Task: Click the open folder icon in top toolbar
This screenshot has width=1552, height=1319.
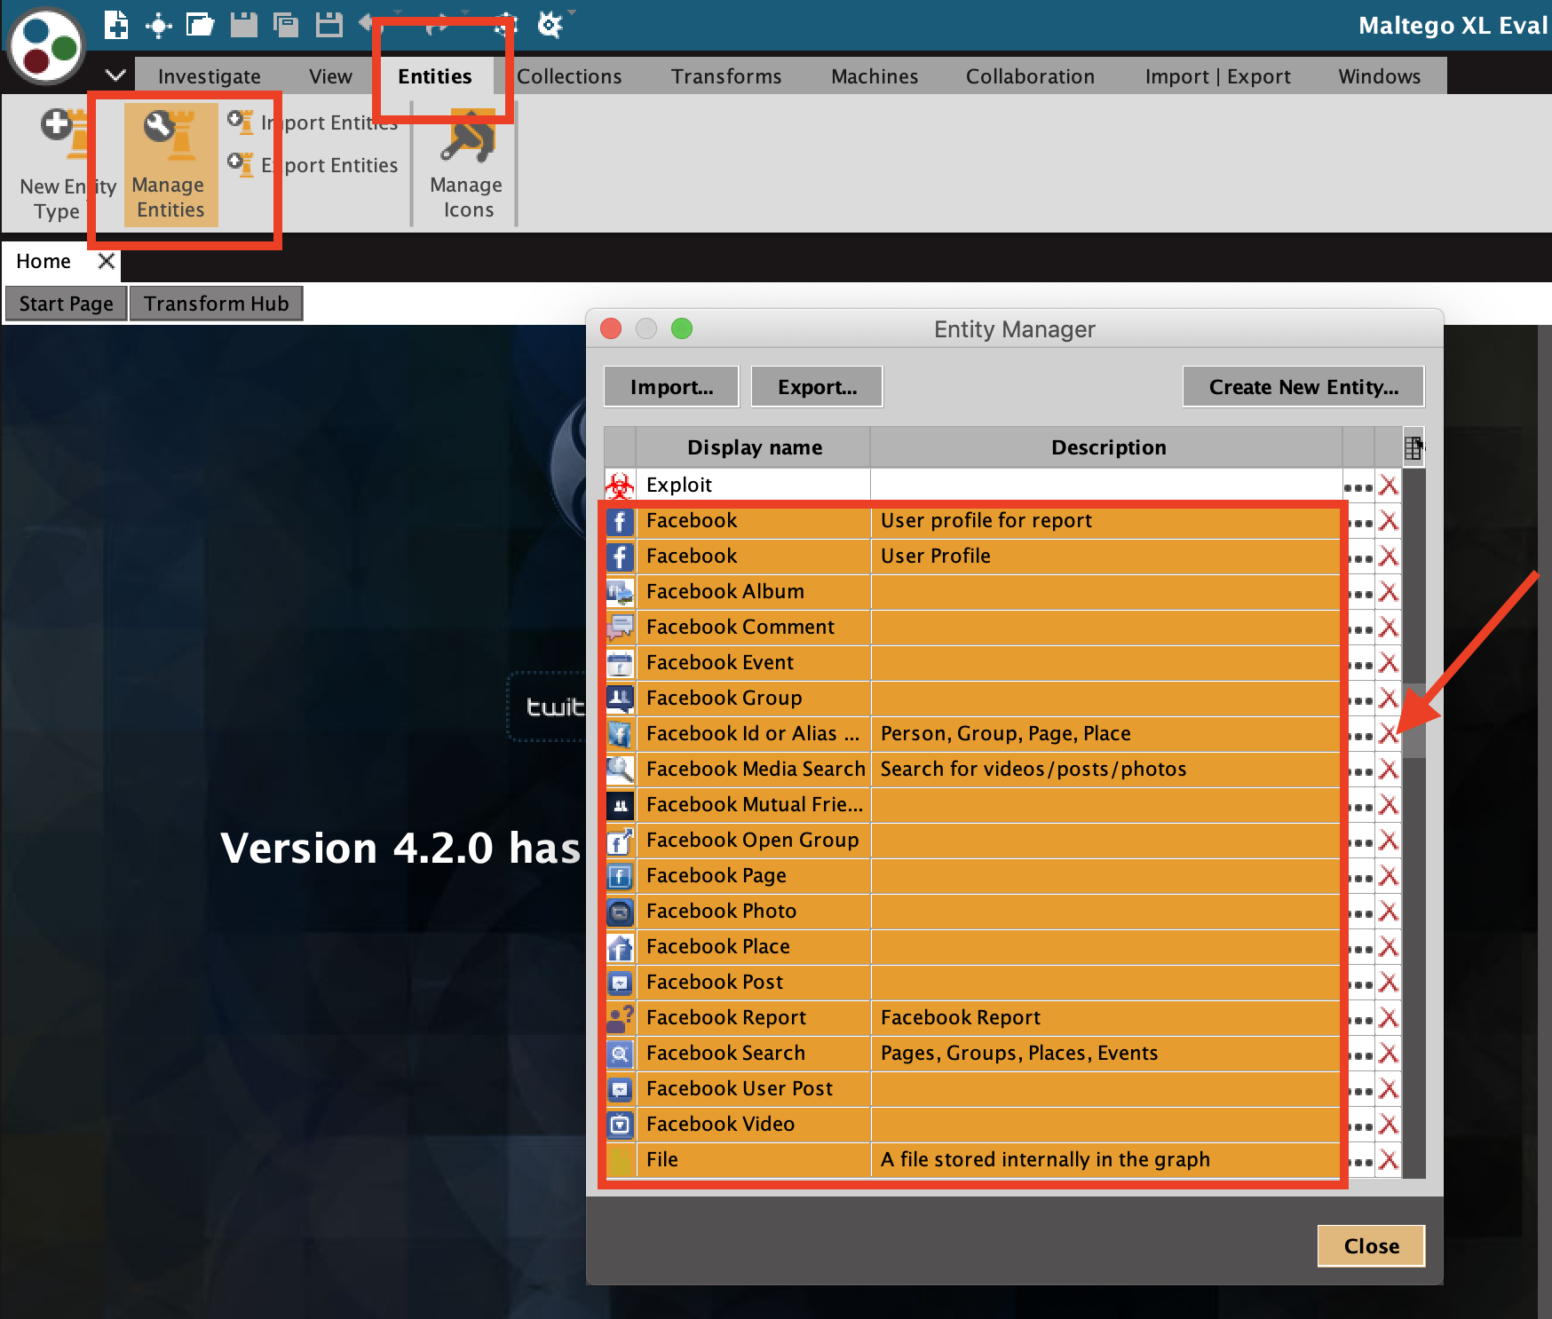Action: coord(200,24)
